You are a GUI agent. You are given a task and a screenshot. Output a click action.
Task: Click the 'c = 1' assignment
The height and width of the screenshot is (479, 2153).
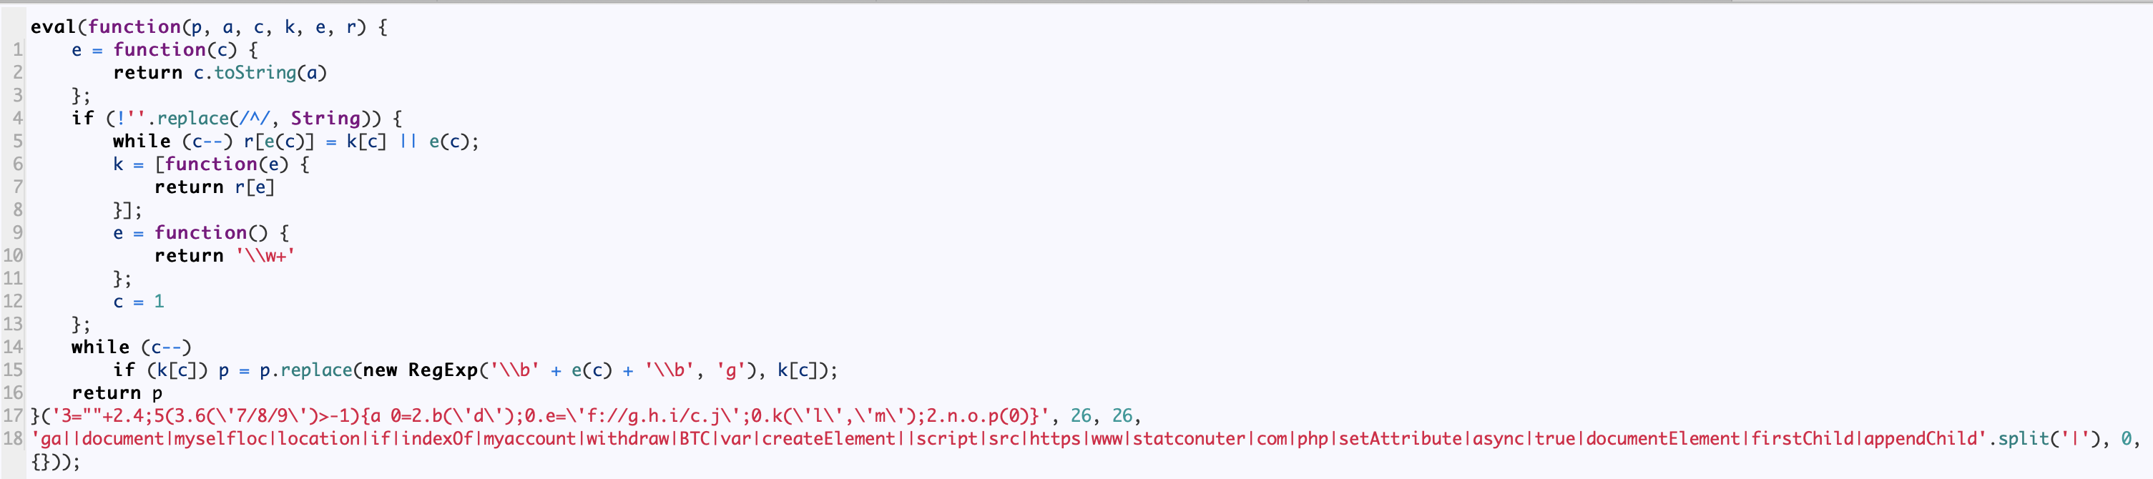pyautogui.click(x=139, y=301)
